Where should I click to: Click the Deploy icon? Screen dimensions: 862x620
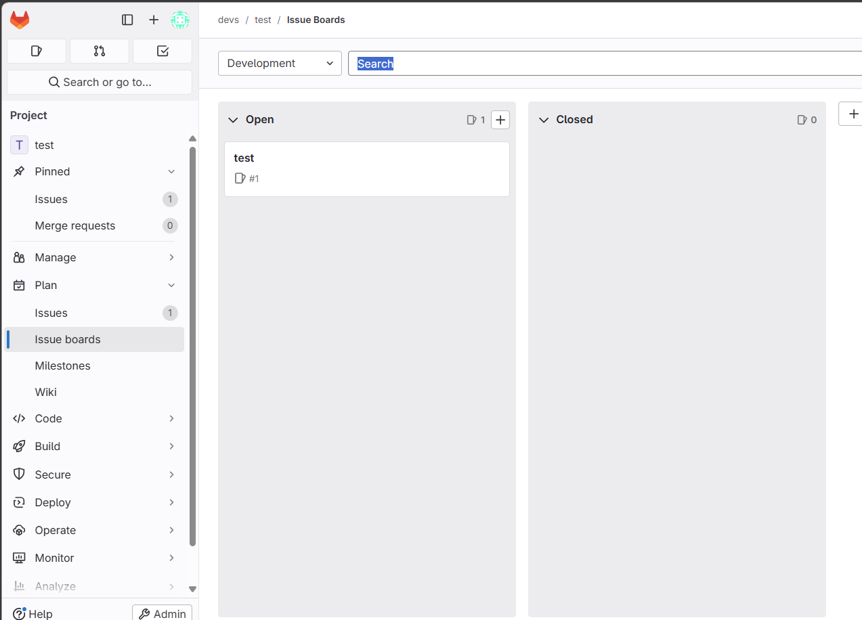(x=19, y=502)
